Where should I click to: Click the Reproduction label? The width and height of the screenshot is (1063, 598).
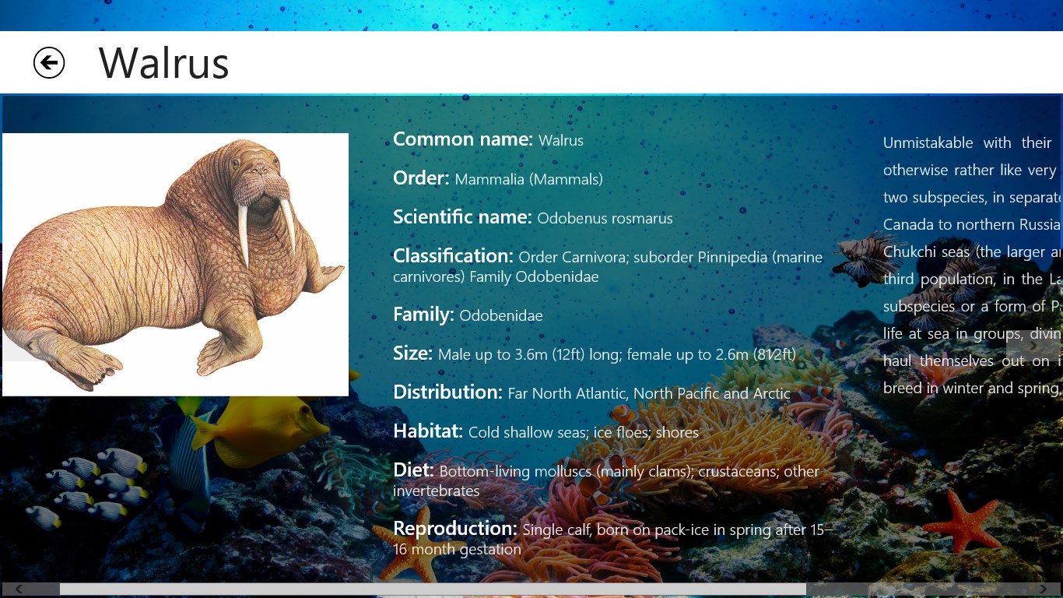coord(454,529)
